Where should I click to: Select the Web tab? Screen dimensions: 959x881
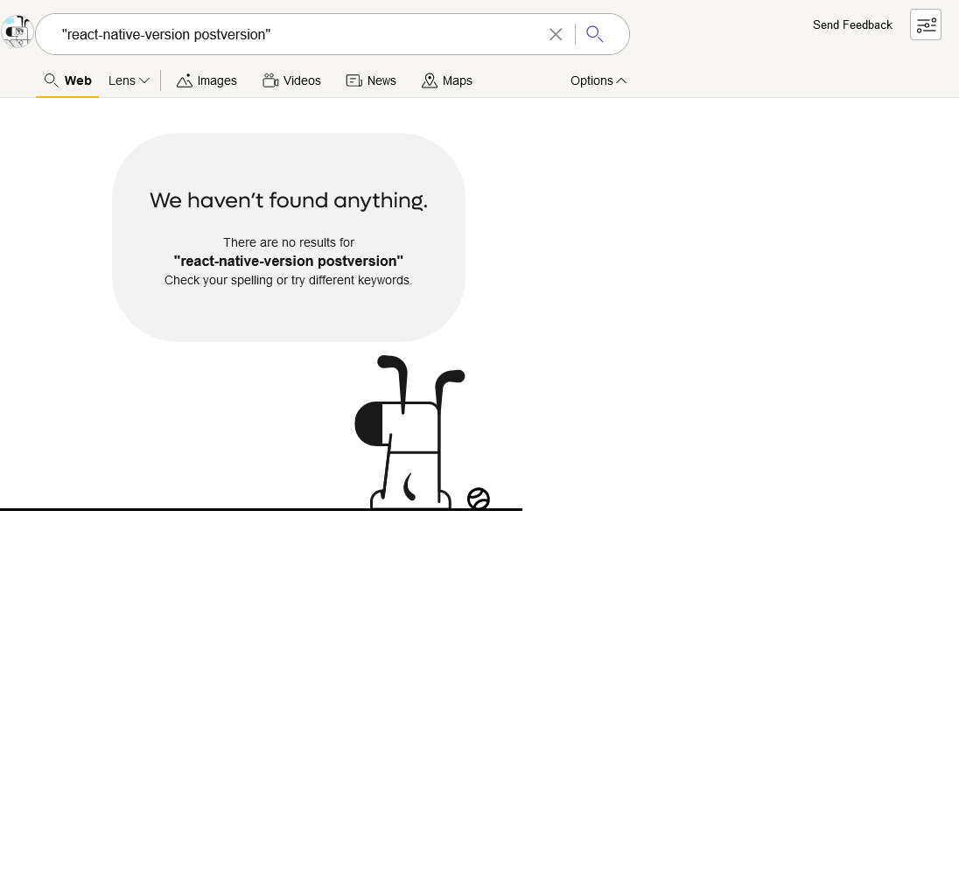[x=67, y=80]
